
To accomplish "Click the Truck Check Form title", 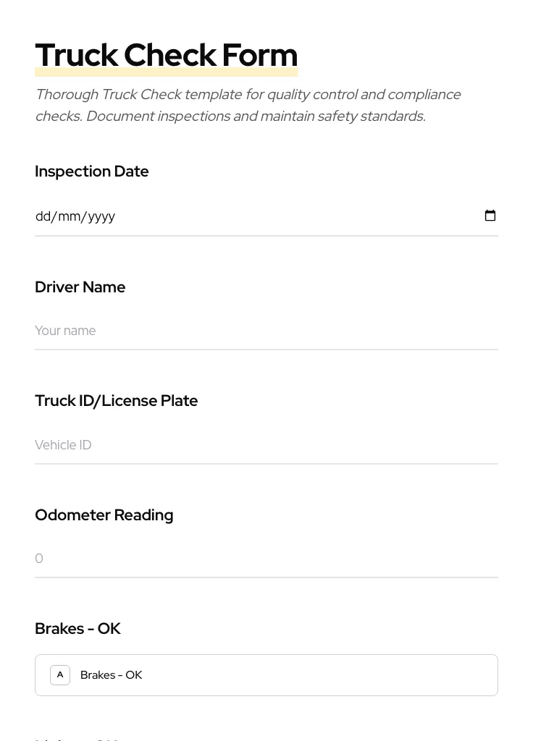I will (x=166, y=54).
